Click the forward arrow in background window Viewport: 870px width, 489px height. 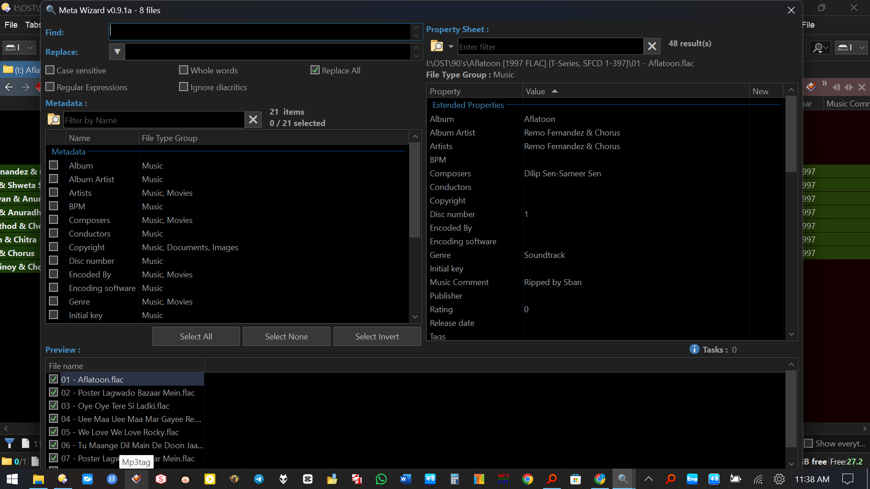point(25,87)
